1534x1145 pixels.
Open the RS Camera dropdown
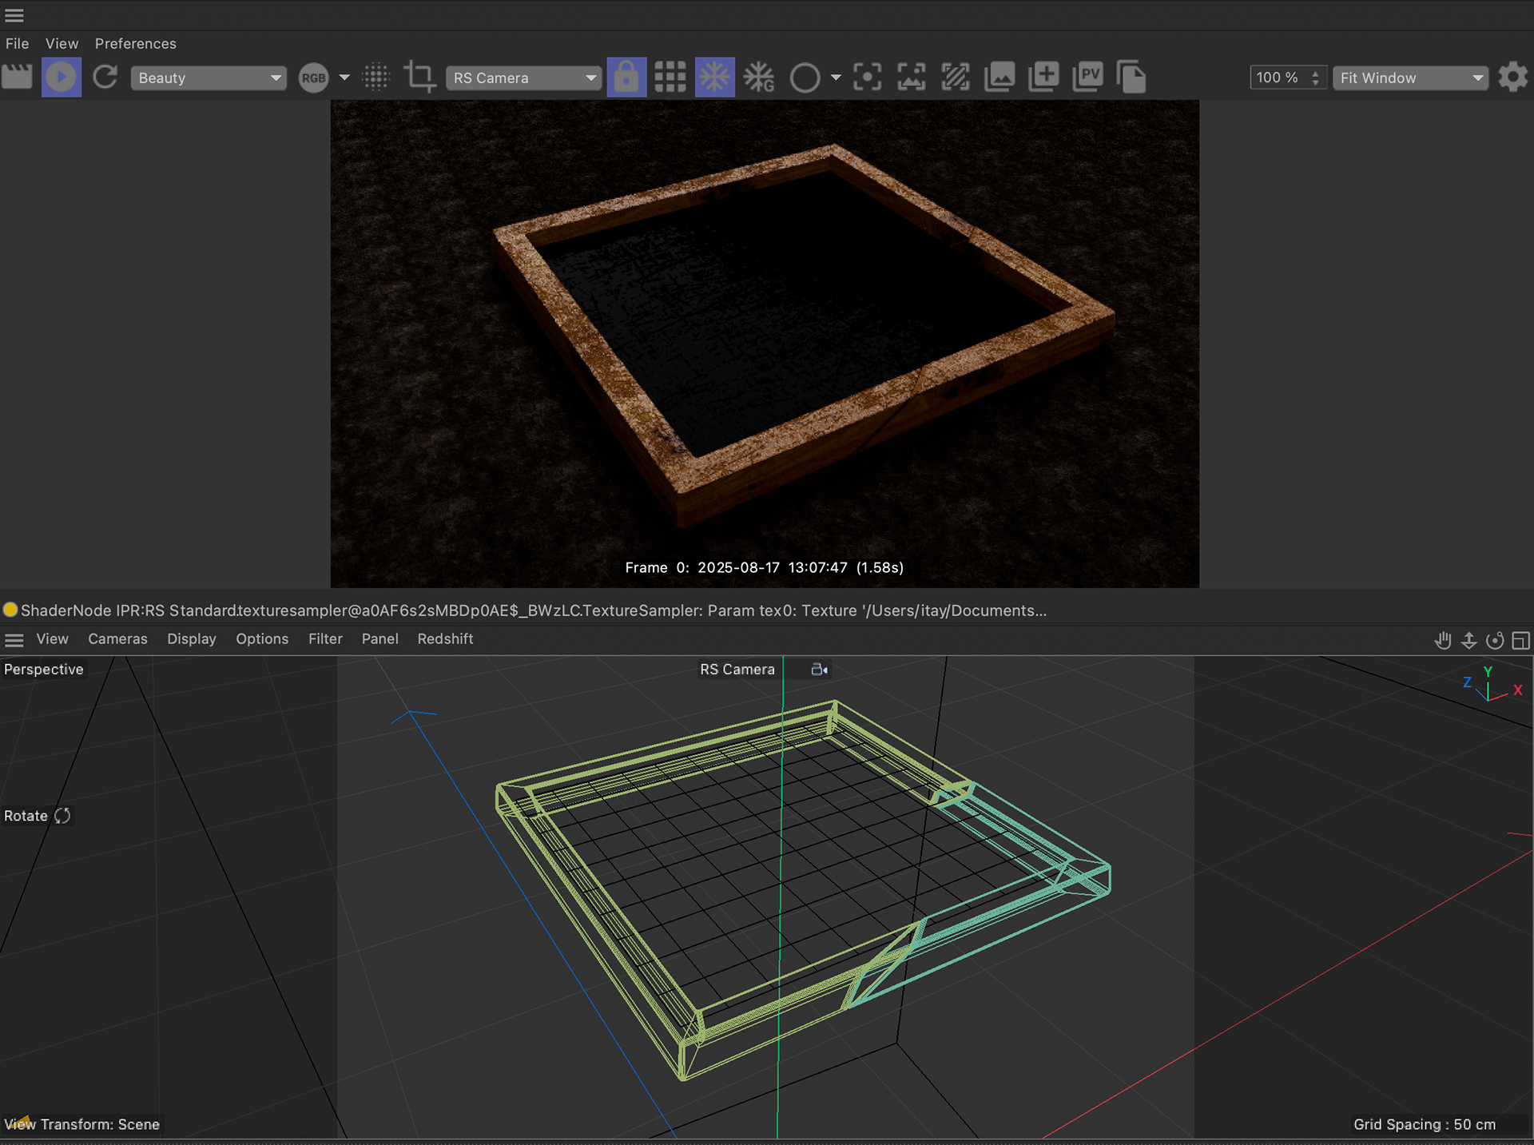click(523, 78)
